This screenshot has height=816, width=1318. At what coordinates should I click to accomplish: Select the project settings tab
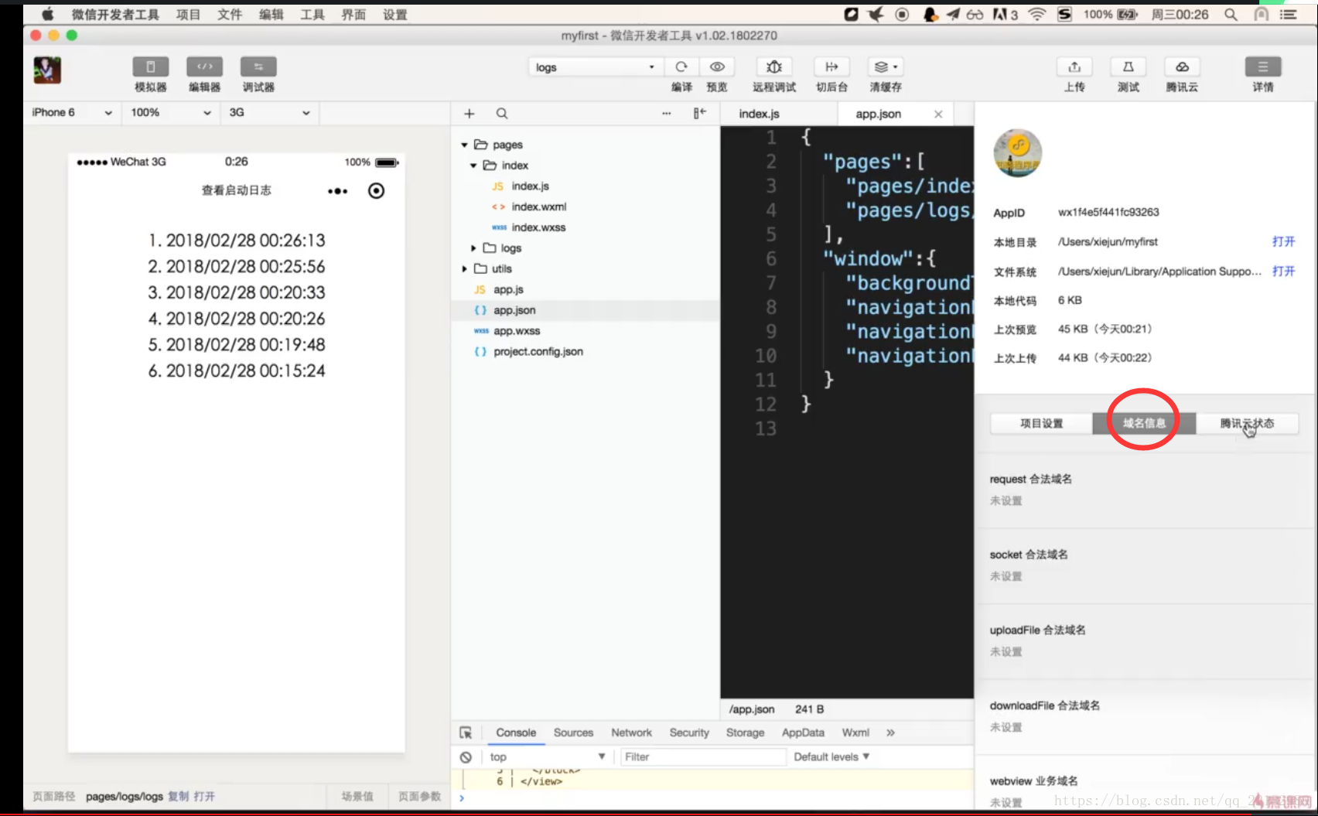1041,423
